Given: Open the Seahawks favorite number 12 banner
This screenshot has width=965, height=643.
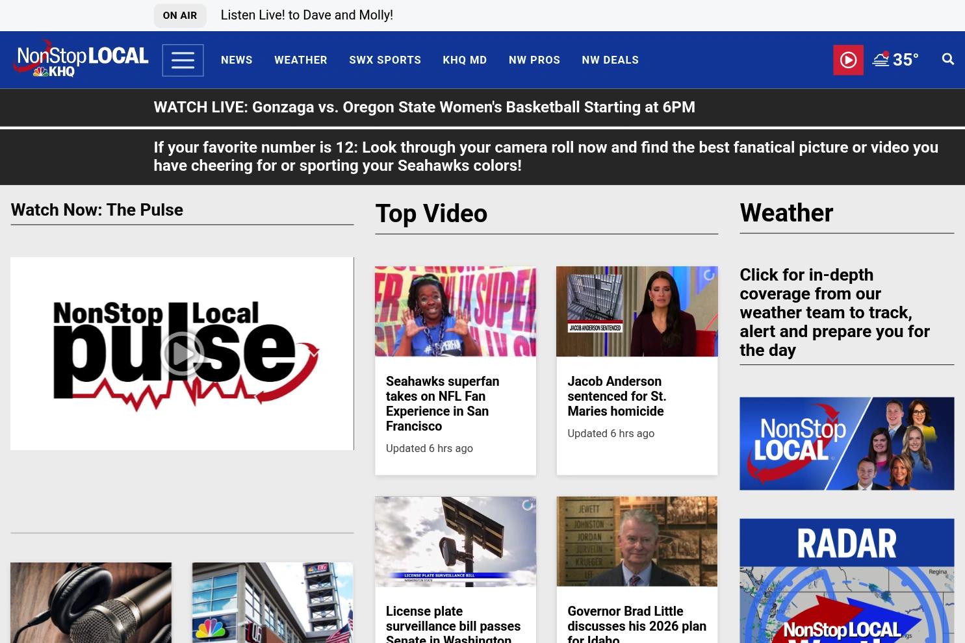Looking at the screenshot, I should click(546, 157).
